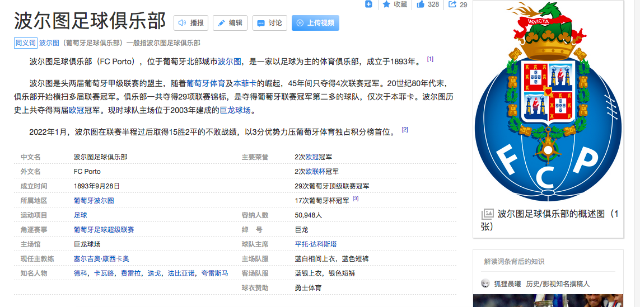Viewport: 640px width, 307px height.
Task: Click the thumbs-up like icon
Action: [x=420, y=4]
